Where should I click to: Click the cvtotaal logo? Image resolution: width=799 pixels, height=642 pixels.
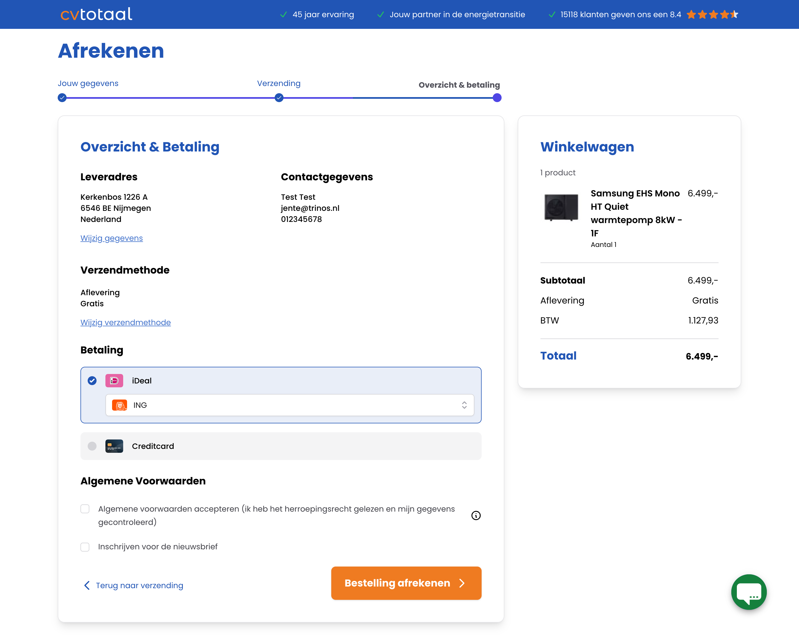(x=96, y=14)
